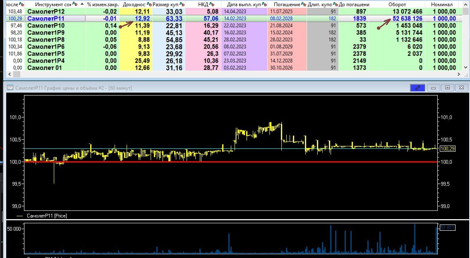Open filter icon on Длит. купо header
Screen dimensions: 470x258
(336, 4)
